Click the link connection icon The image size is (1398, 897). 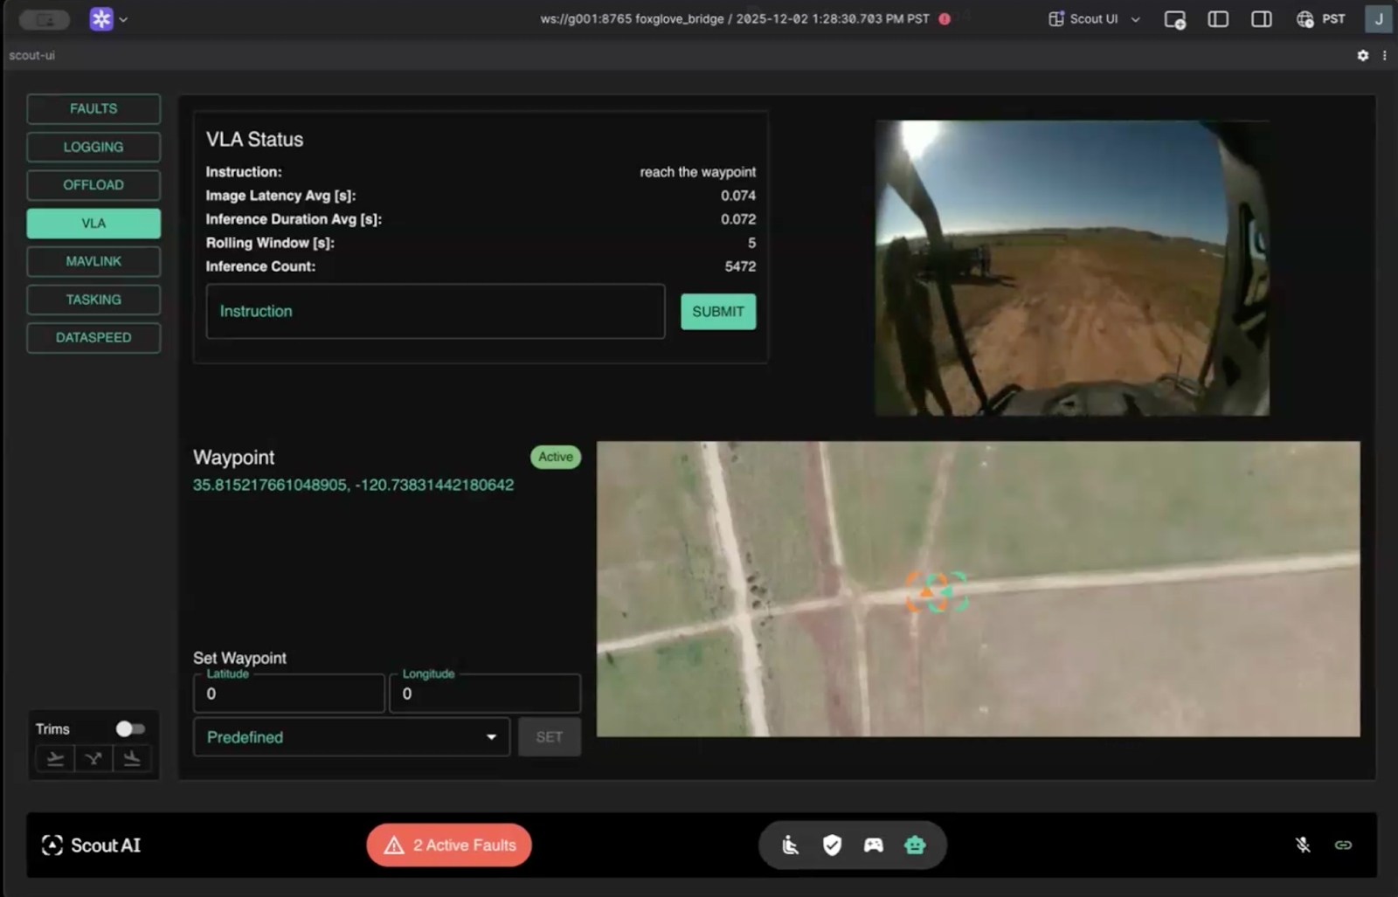pyautogui.click(x=1343, y=845)
